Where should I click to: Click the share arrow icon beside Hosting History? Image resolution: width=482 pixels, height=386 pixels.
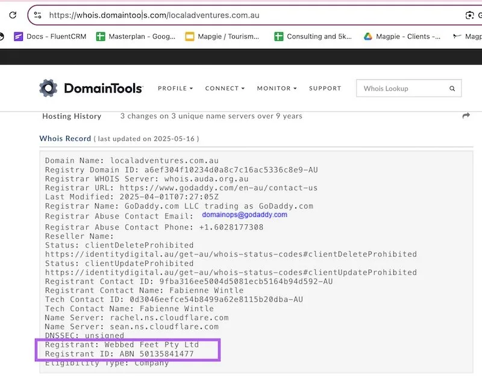coord(466,116)
